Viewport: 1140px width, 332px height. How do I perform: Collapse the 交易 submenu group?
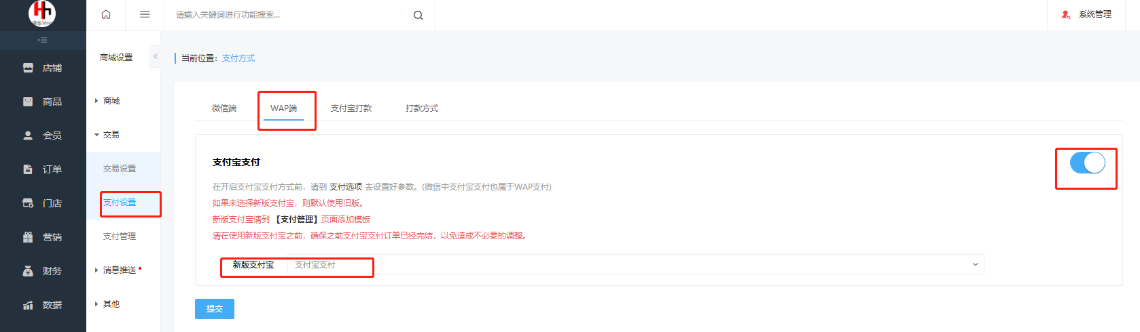coord(111,135)
